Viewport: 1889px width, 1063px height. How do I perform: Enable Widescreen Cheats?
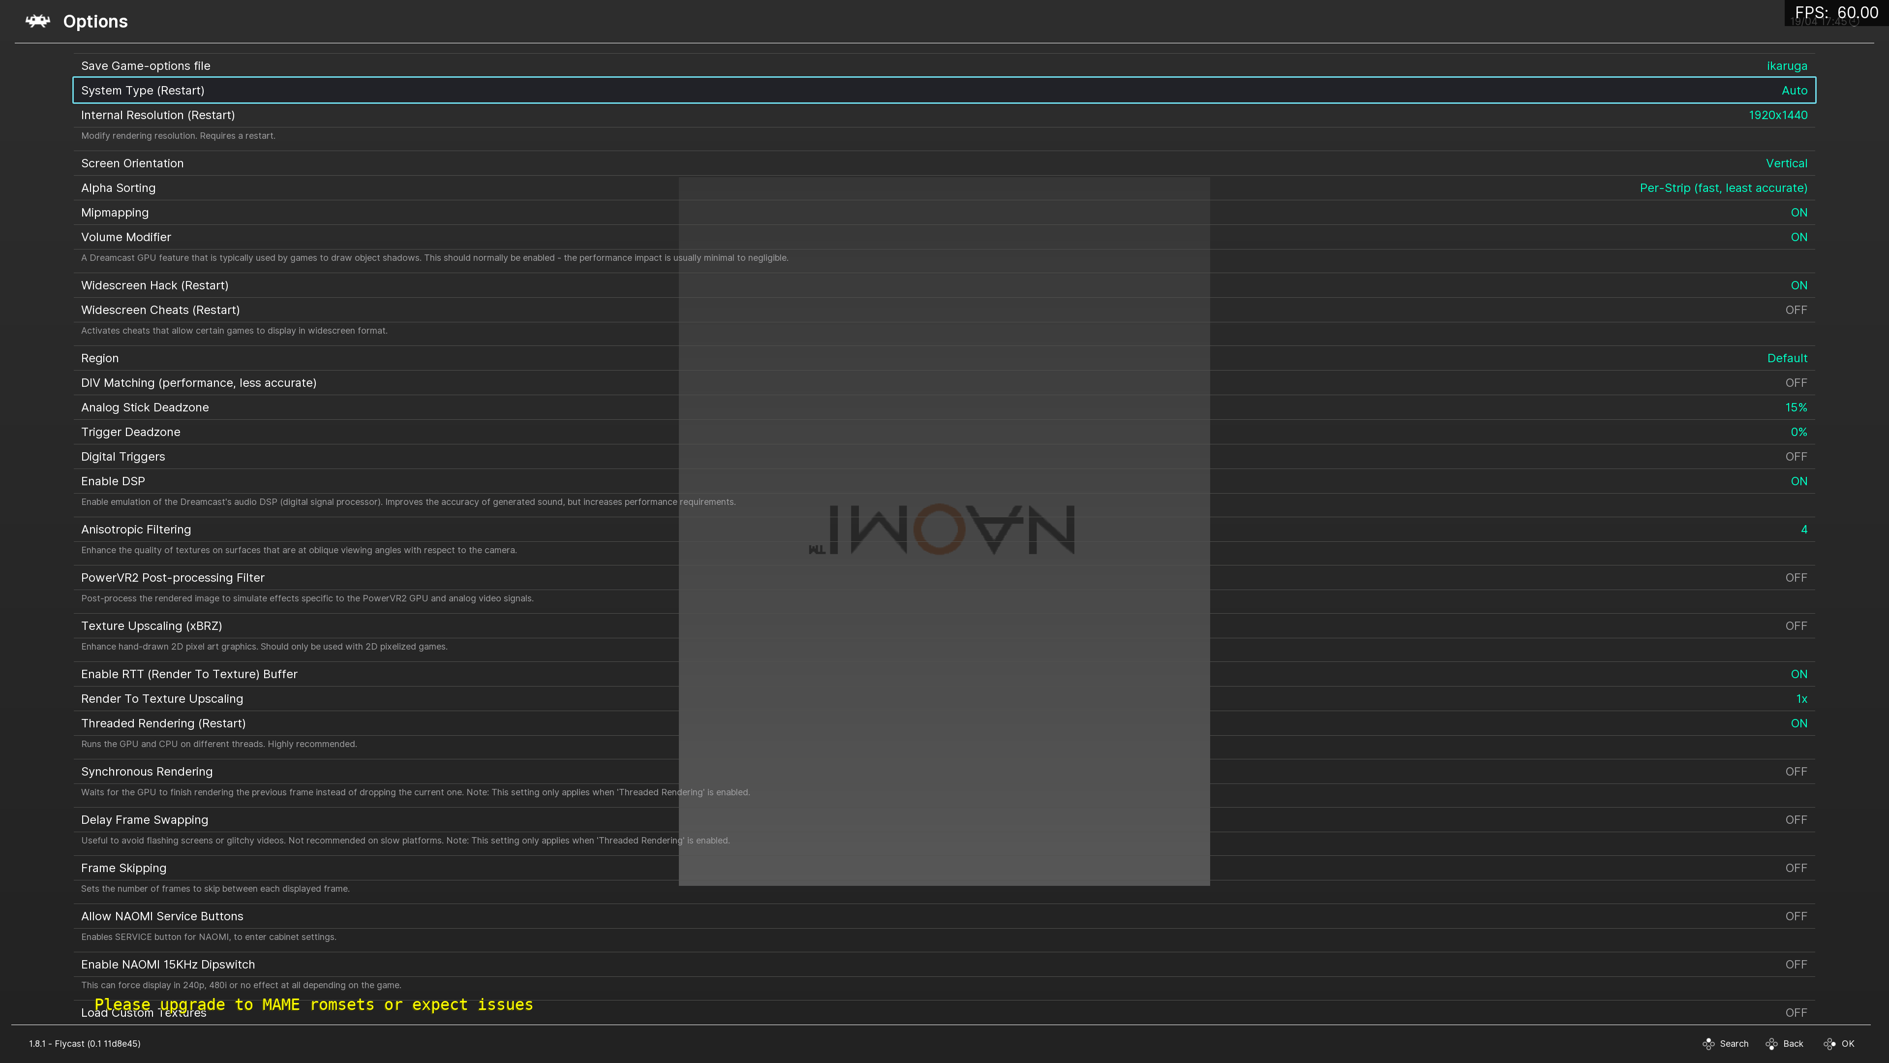[944, 310]
